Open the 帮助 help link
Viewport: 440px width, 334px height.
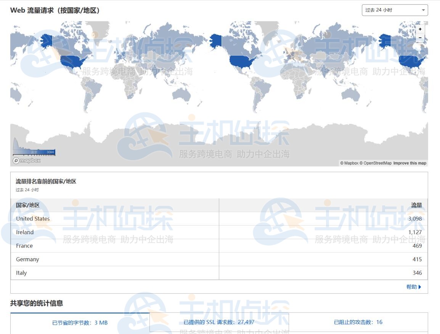tap(414, 287)
